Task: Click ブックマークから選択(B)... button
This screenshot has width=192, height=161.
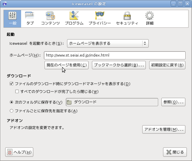Action: (x=119, y=65)
